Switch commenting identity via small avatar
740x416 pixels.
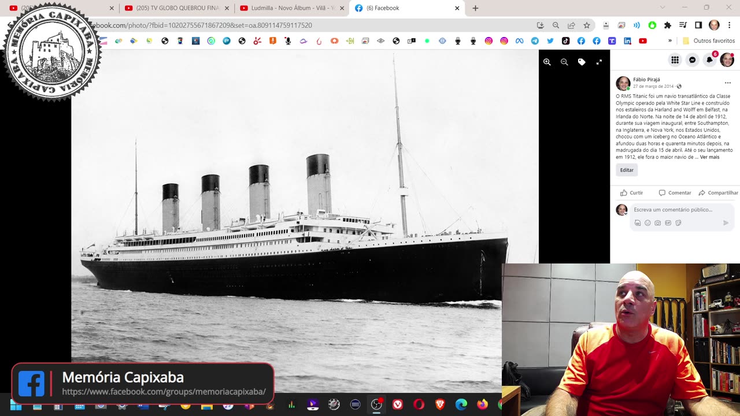(x=622, y=210)
